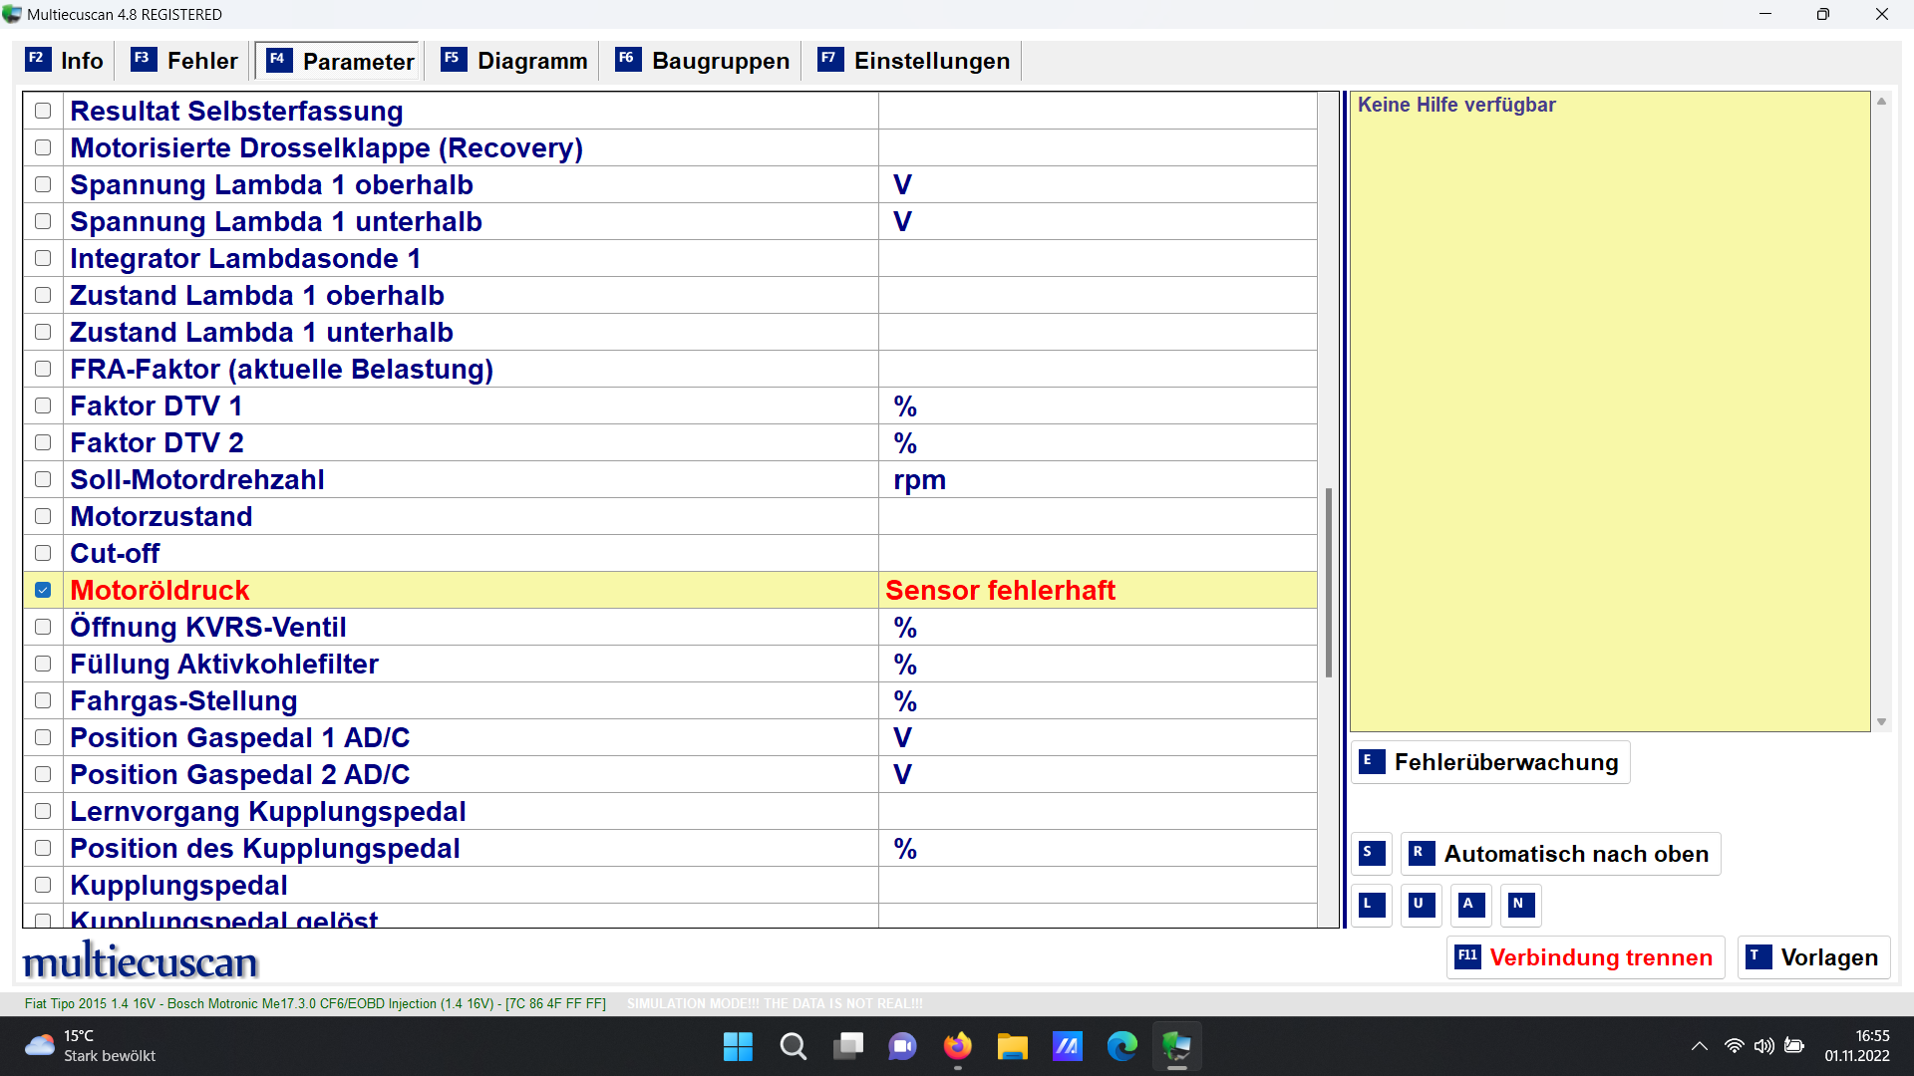This screenshot has width=1914, height=1076.
Task: Check the Fahrgas-Stellung parameter box
Action: [x=43, y=700]
